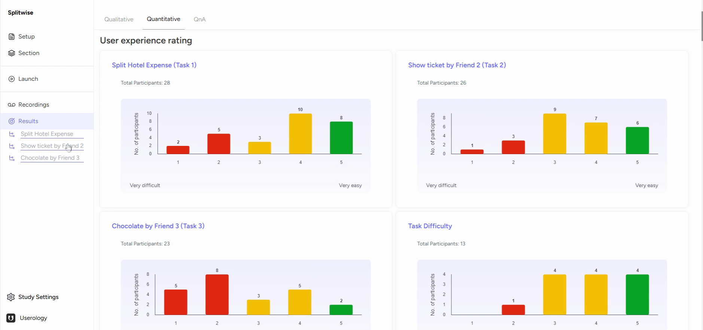The image size is (703, 330).
Task: Click chart icon beside Chocolate by Friend 3
Action: (12, 158)
